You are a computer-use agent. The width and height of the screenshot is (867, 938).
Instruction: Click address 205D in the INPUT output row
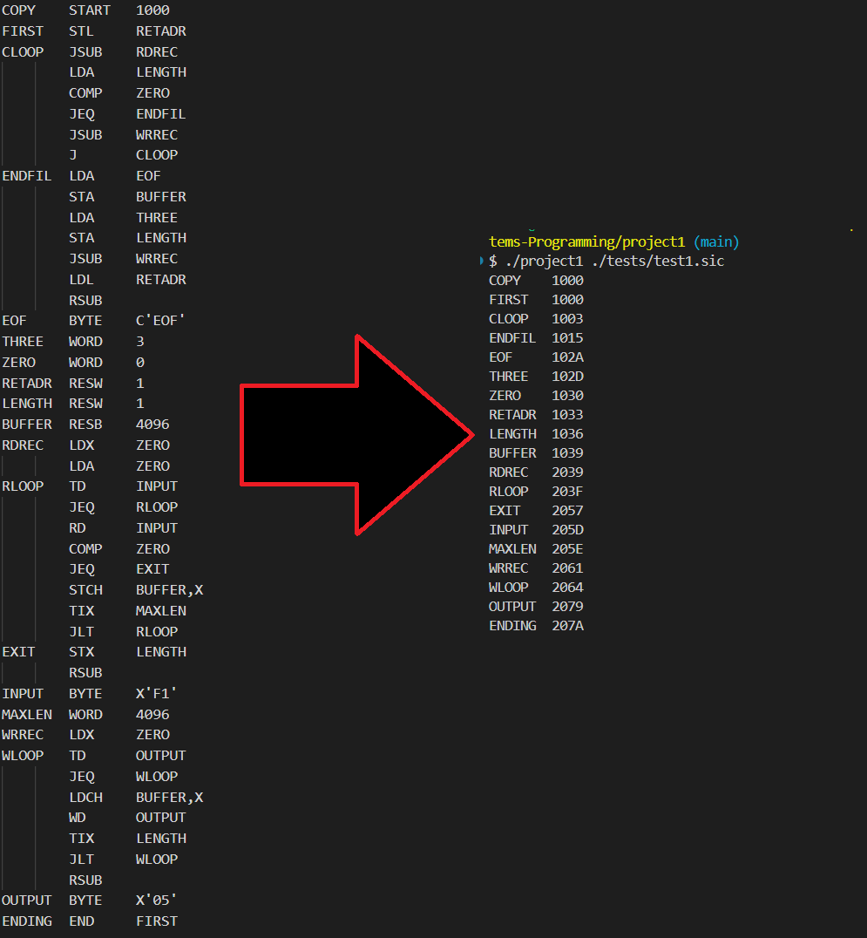(567, 529)
